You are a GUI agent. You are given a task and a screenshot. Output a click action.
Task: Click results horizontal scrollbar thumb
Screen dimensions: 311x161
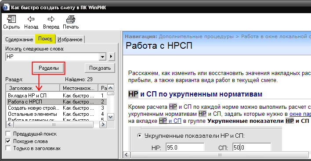[54, 125]
